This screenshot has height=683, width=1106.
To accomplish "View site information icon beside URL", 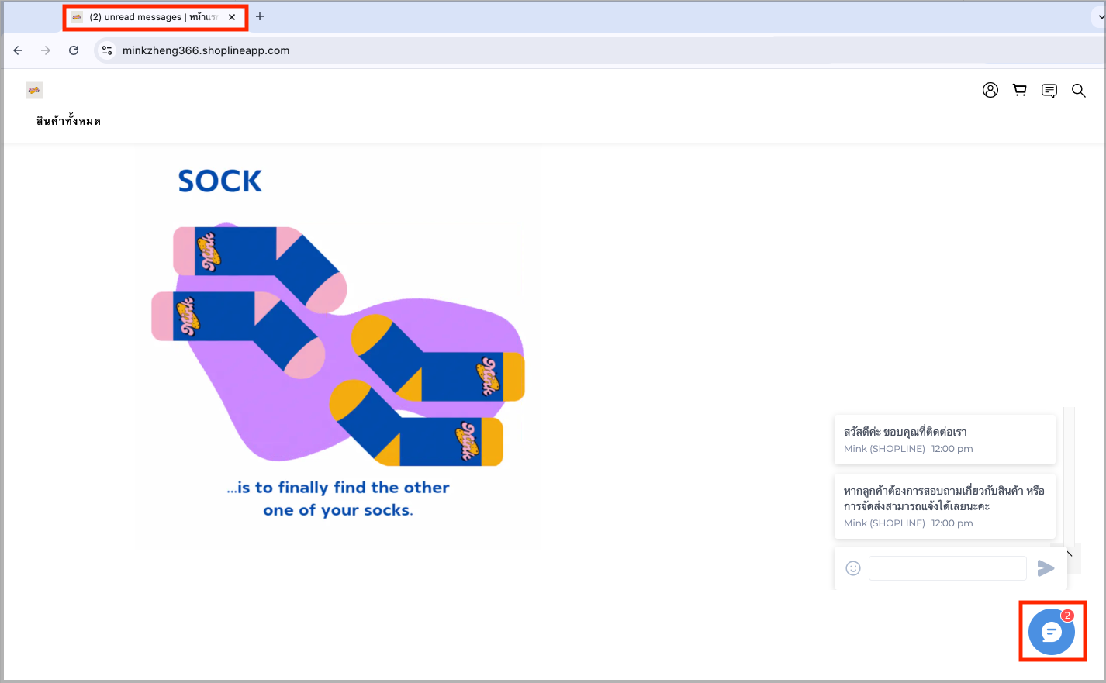I will (x=108, y=50).
